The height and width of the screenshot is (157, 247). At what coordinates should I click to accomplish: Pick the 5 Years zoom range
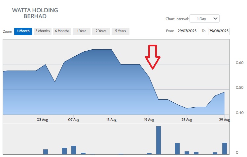point(121,31)
